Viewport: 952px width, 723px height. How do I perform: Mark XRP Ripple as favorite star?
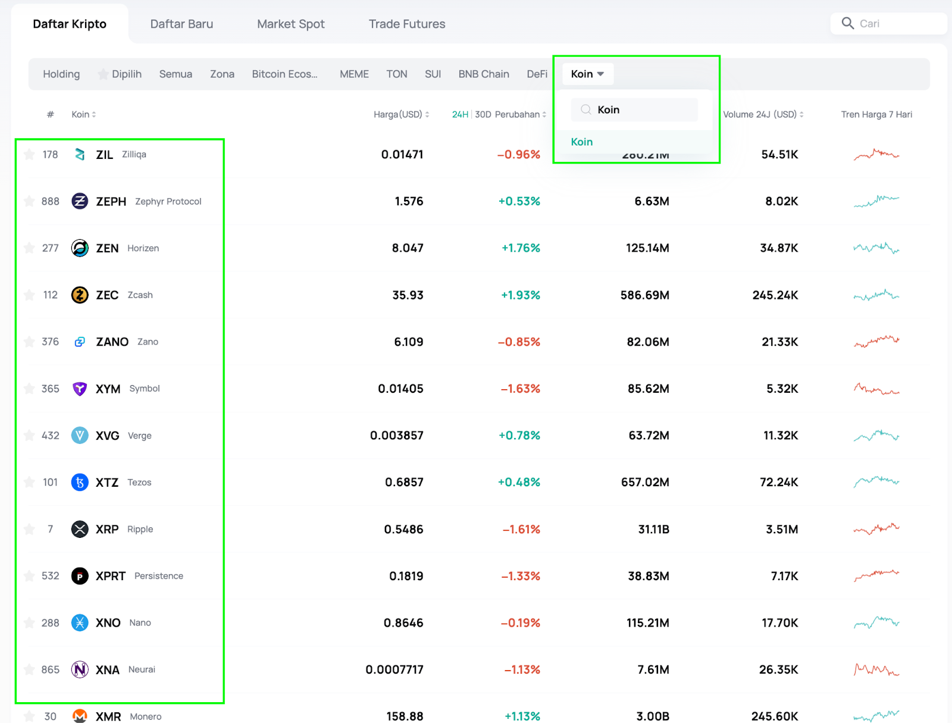click(29, 529)
